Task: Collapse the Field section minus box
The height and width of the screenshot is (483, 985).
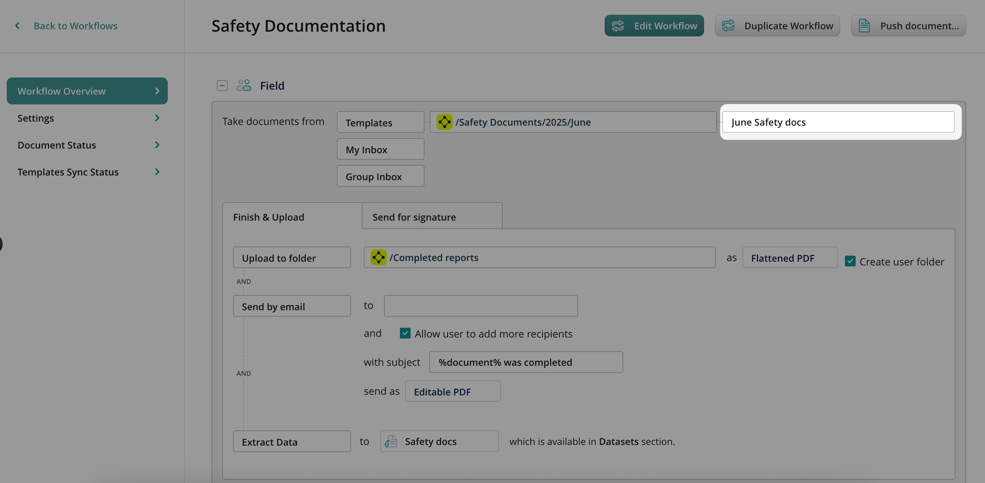Action: [222, 85]
